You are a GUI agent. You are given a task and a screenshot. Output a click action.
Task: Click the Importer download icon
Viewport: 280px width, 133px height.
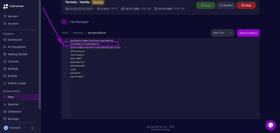click(x=5, y=104)
